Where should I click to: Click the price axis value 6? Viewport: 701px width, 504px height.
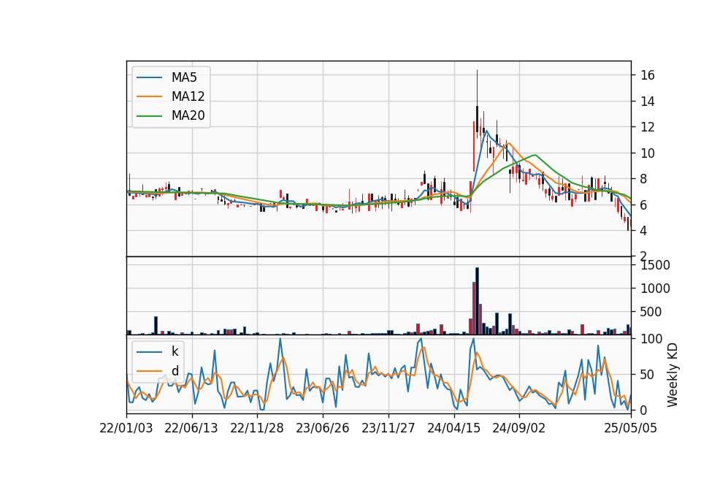click(644, 205)
